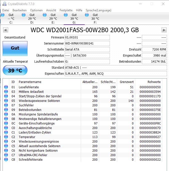Click the Standard field ATA8-ACS

[116, 68]
